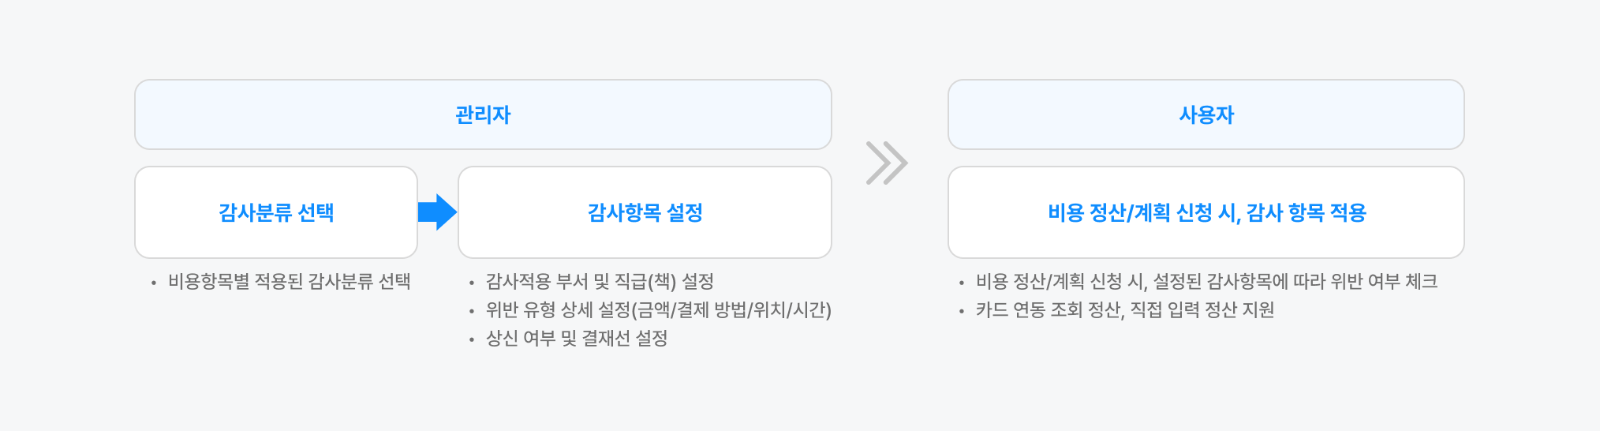Screen dimensions: 1600x431
Task: Click the 감사항목 설정 blue label text
Action: point(645,212)
